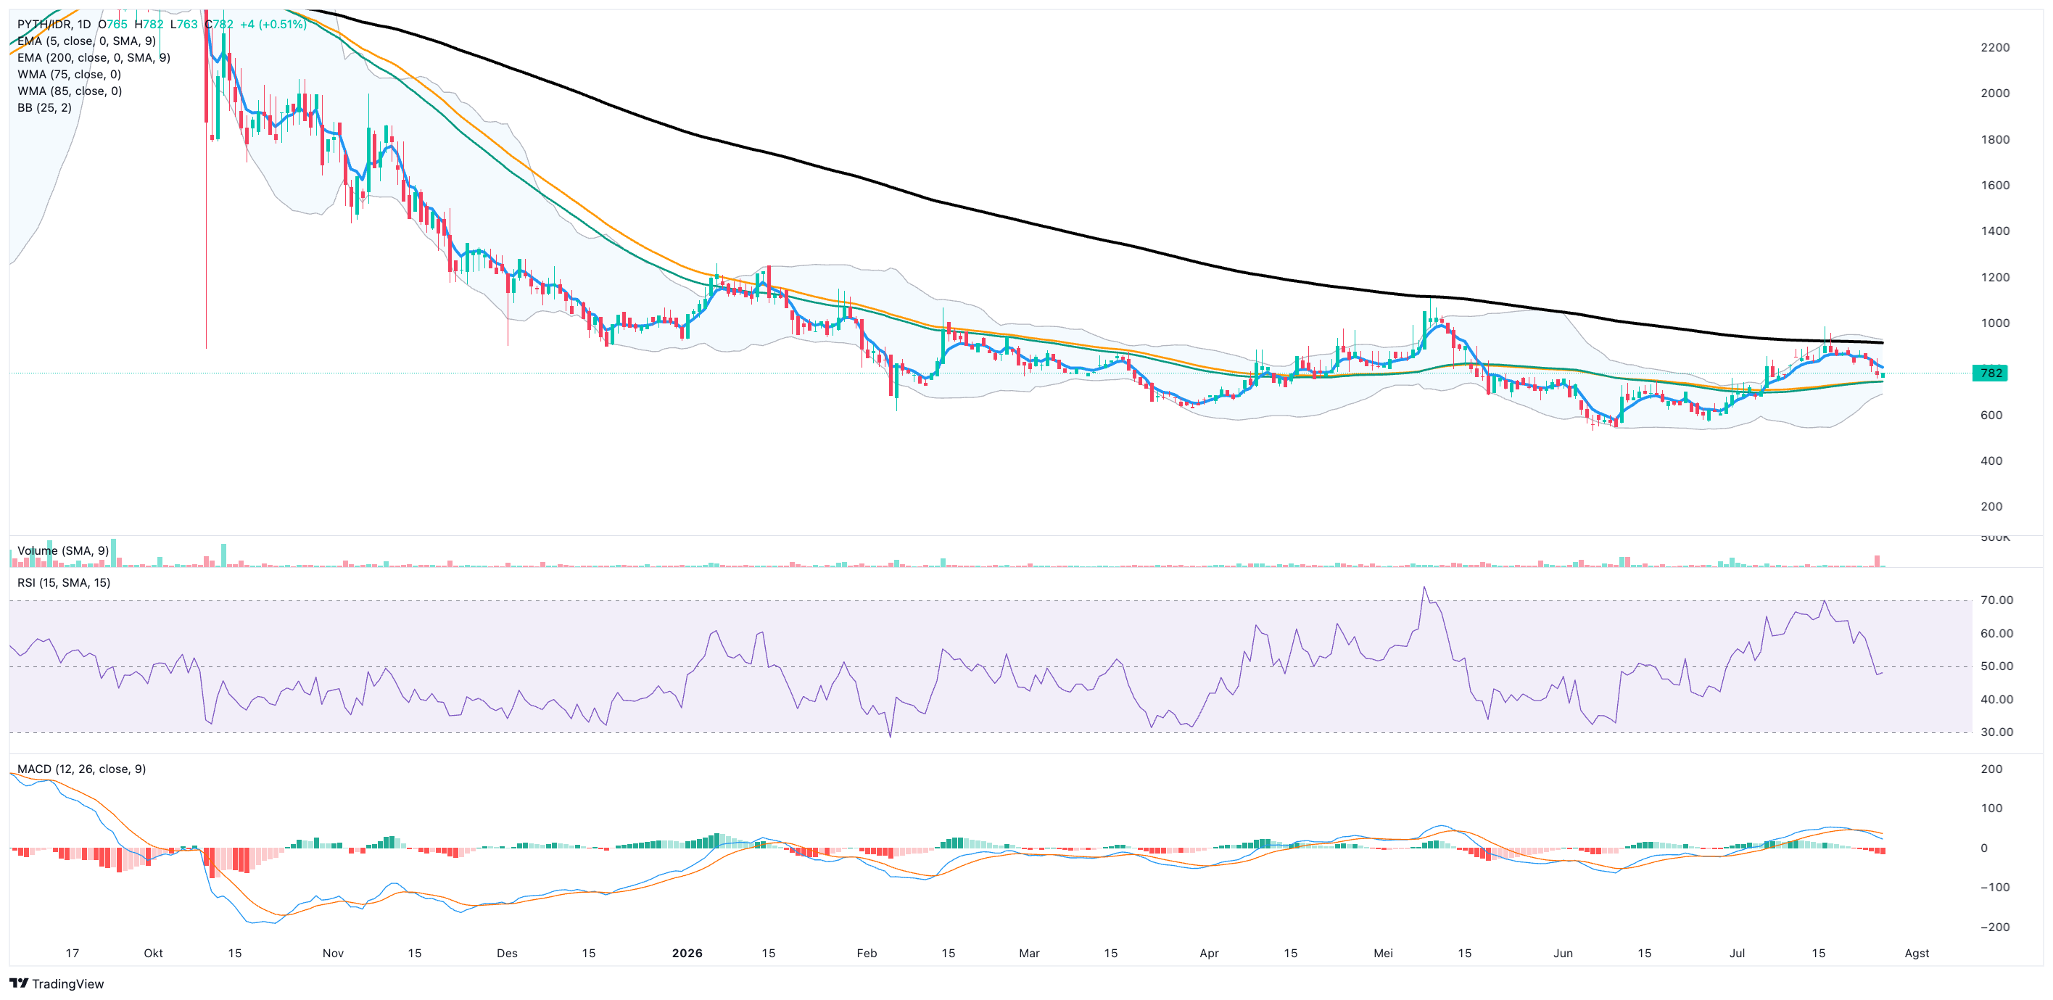2053x1000 pixels.
Task: Select the WMA (75, close, 0) legend
Action: (70, 75)
